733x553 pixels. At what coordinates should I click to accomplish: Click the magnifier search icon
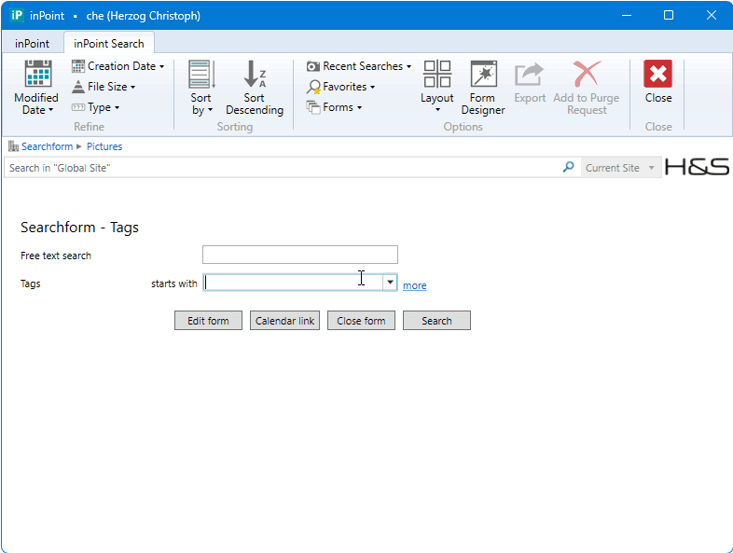569,167
